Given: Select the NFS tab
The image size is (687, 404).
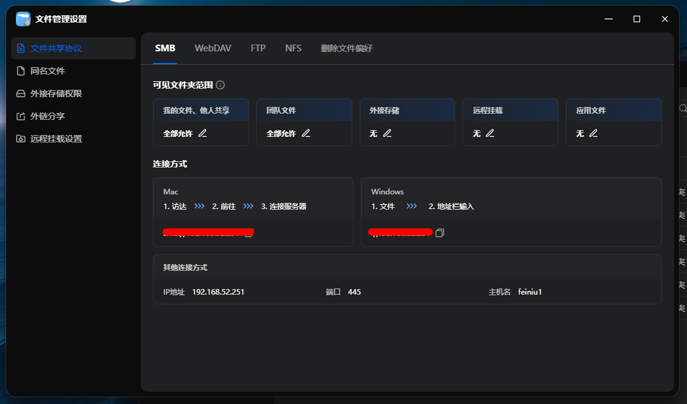Looking at the screenshot, I should click(x=293, y=48).
